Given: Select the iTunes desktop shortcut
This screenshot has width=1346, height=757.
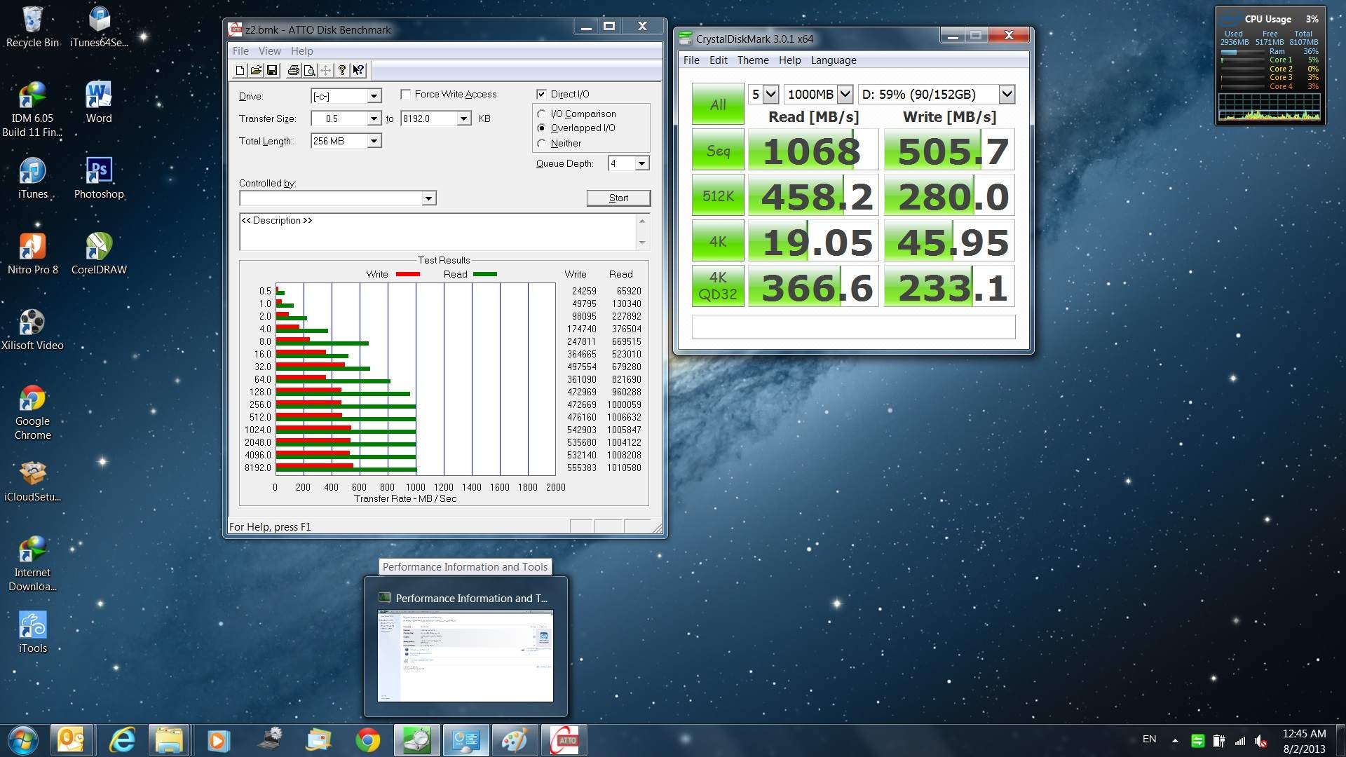Looking at the screenshot, I should click(32, 178).
